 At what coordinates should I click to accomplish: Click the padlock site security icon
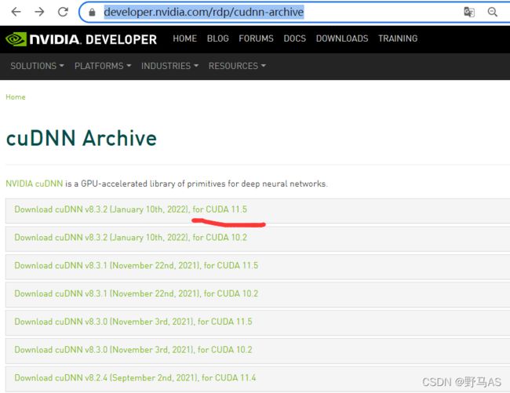tap(92, 13)
